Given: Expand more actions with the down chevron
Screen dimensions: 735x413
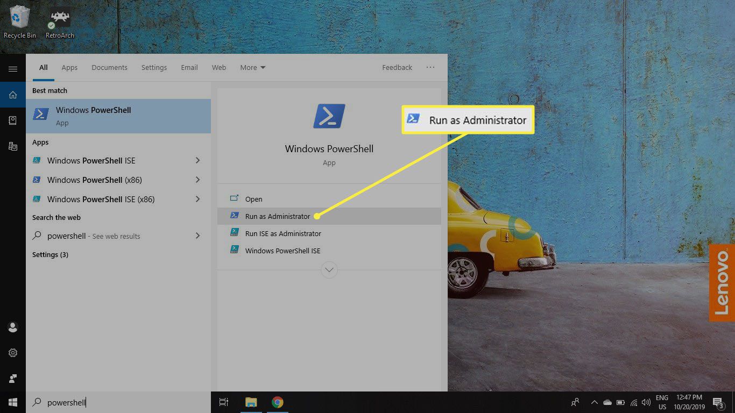Looking at the screenshot, I should pos(329,269).
